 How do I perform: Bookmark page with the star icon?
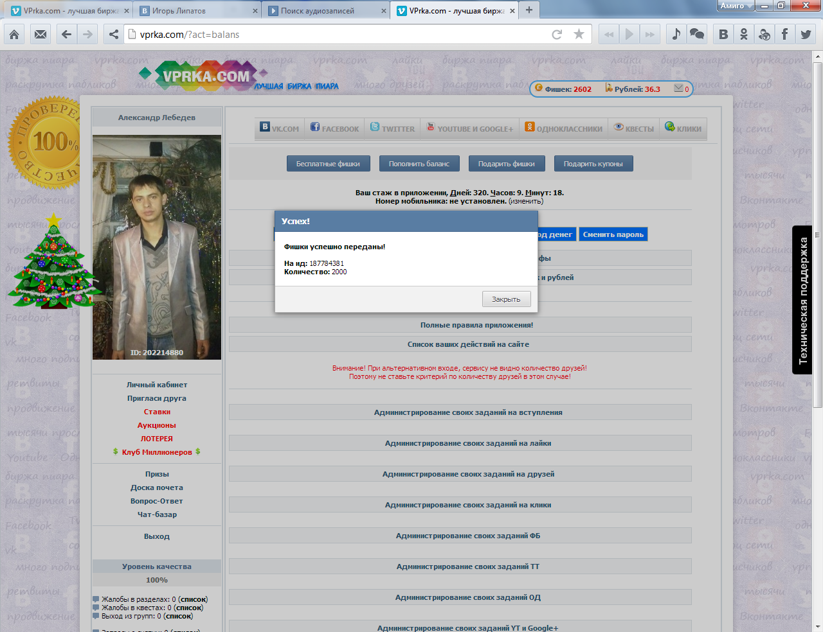pyautogui.click(x=579, y=35)
